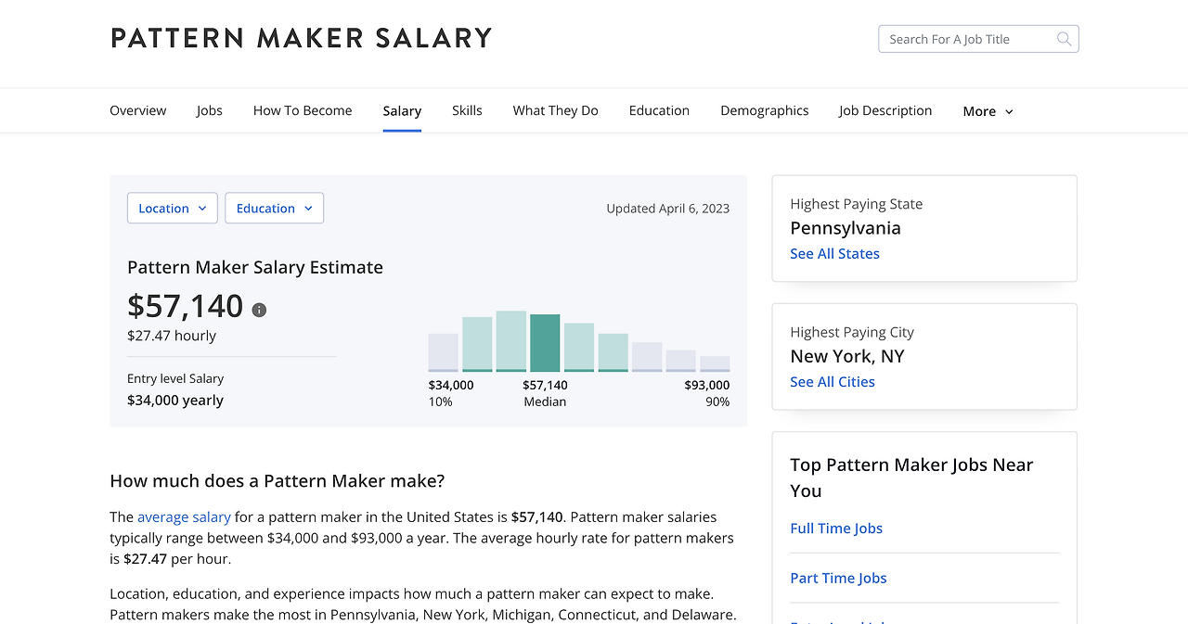Click the Pattern Maker Salary page title
Viewport: 1188px width, 624px height.
[x=301, y=38]
